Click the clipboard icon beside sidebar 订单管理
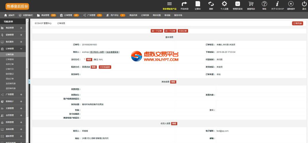This screenshot has width=308, height=143. pos(2,49)
